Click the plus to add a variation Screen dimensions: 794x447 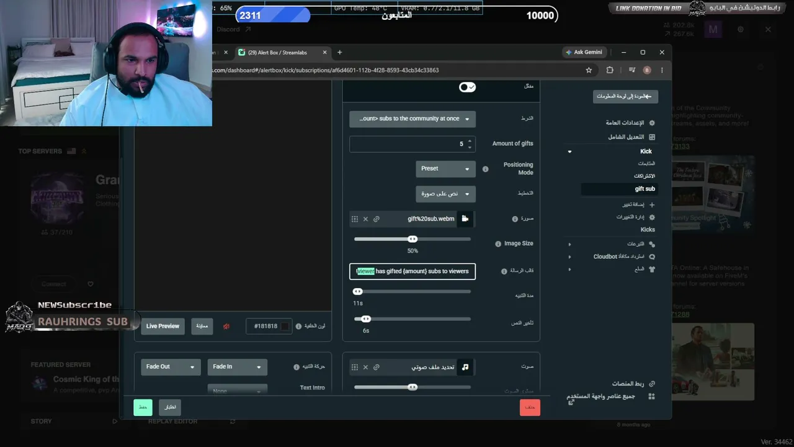pos(651,205)
